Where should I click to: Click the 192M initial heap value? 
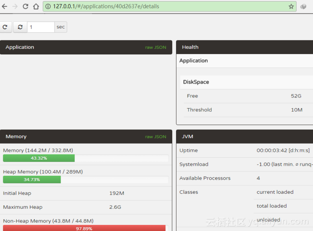click(x=117, y=193)
